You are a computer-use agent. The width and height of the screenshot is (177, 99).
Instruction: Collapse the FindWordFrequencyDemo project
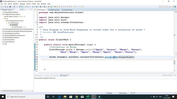[1, 14]
